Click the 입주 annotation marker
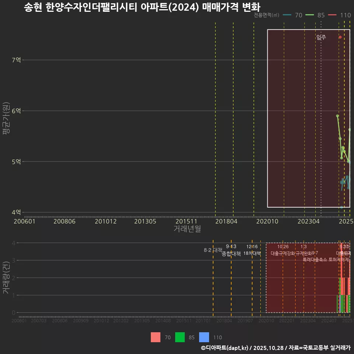Viewport: 354px width, 354px height. [x=321, y=37]
